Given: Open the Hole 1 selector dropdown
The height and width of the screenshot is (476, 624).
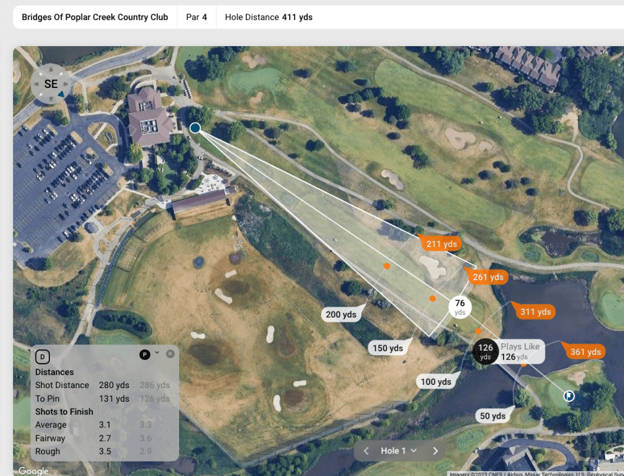Looking at the screenshot, I should click(399, 451).
